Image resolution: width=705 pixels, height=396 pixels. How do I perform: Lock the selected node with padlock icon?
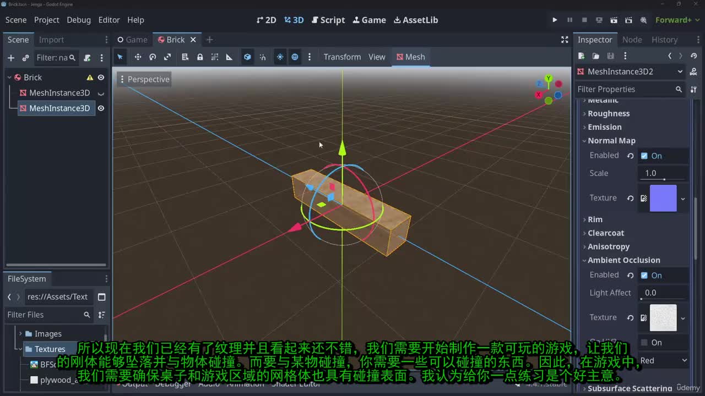pos(200,57)
